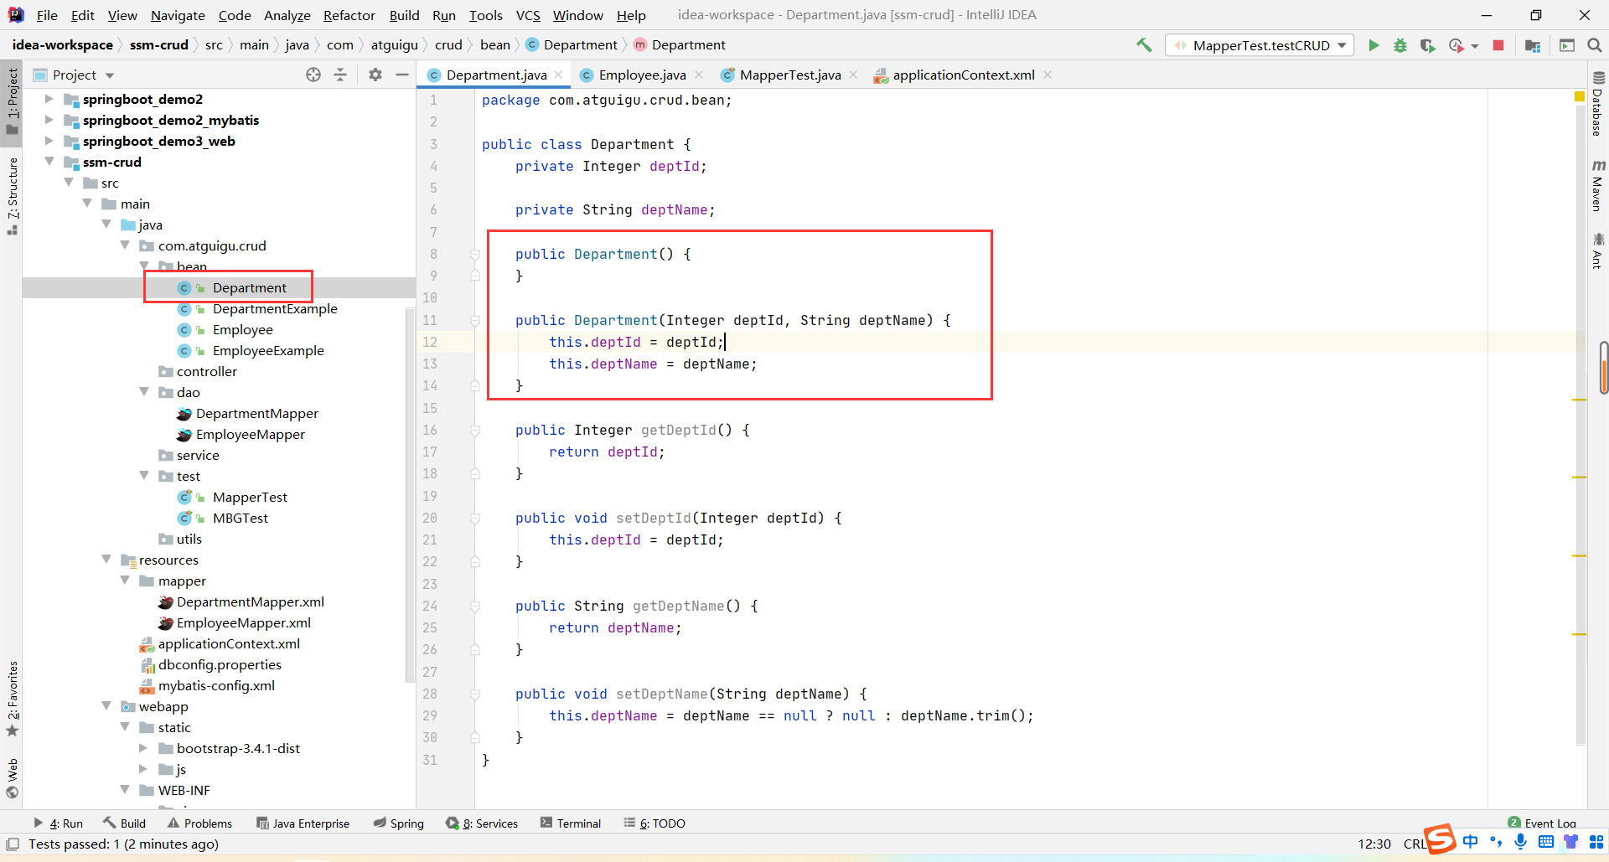The width and height of the screenshot is (1609, 862).
Task: Run MapperTest.testCRUD with the green play icon
Action: (x=1374, y=45)
